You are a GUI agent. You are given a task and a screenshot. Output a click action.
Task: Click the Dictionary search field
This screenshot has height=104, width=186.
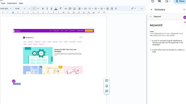click(166, 17)
